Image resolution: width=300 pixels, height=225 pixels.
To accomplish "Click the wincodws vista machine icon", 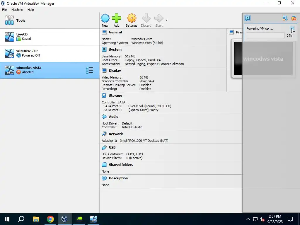I will pyautogui.click(x=9, y=70).
